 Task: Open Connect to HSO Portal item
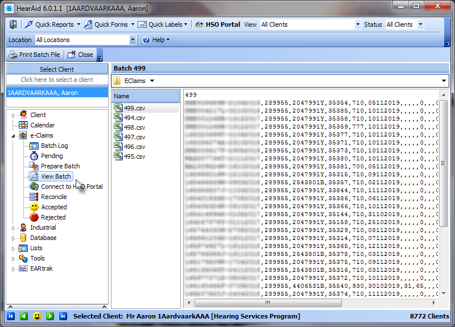(72, 187)
